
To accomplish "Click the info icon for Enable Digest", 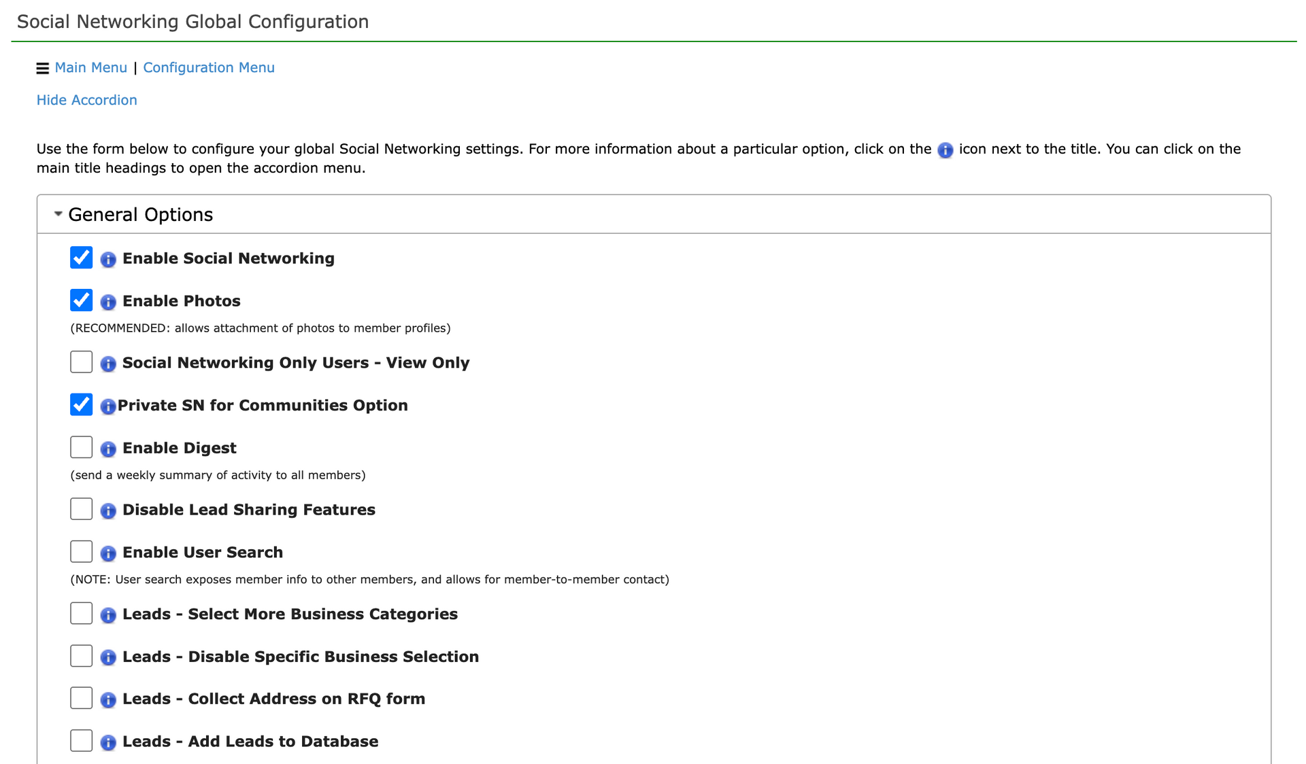I will pyautogui.click(x=107, y=449).
